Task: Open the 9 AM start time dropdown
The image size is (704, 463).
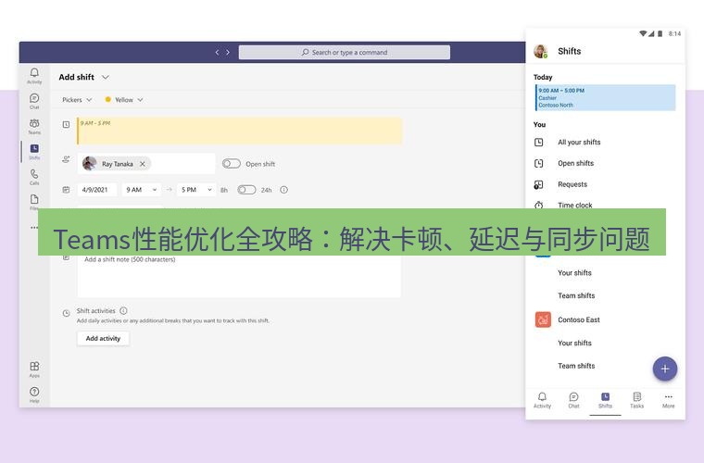Action: tap(141, 190)
